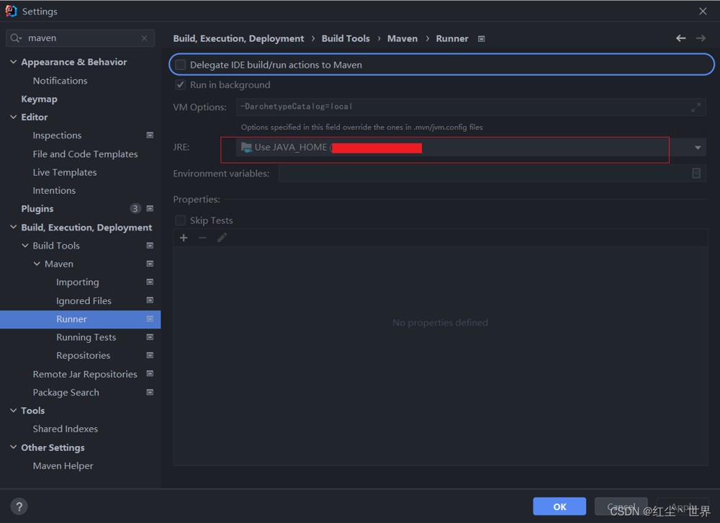
Task: Focus the maven settings search field
Action: click(81, 38)
